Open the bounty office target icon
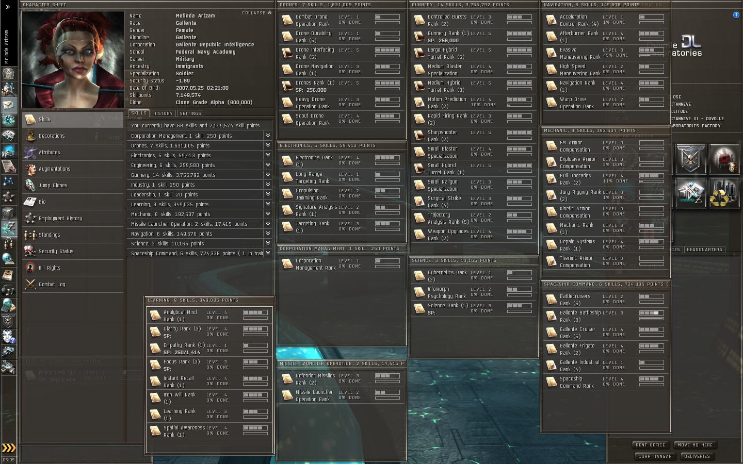Viewport: 743px width, 464px height. click(x=724, y=158)
